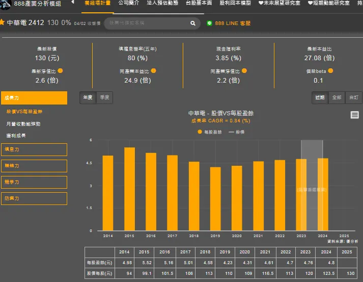The height and width of the screenshot is (282, 363).
Task: Click the 每股盈餘(元) row header
Action: click(100, 263)
